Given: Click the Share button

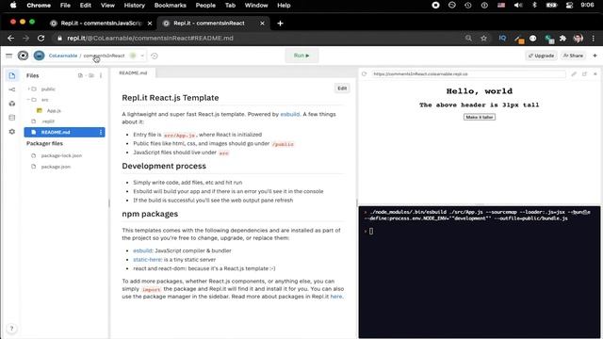Looking at the screenshot, I should tap(573, 56).
